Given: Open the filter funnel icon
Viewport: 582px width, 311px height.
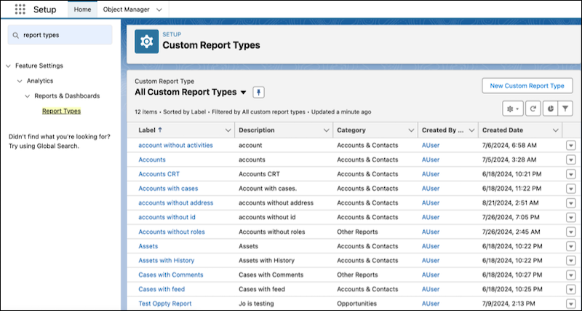Looking at the screenshot, I should pos(565,109).
